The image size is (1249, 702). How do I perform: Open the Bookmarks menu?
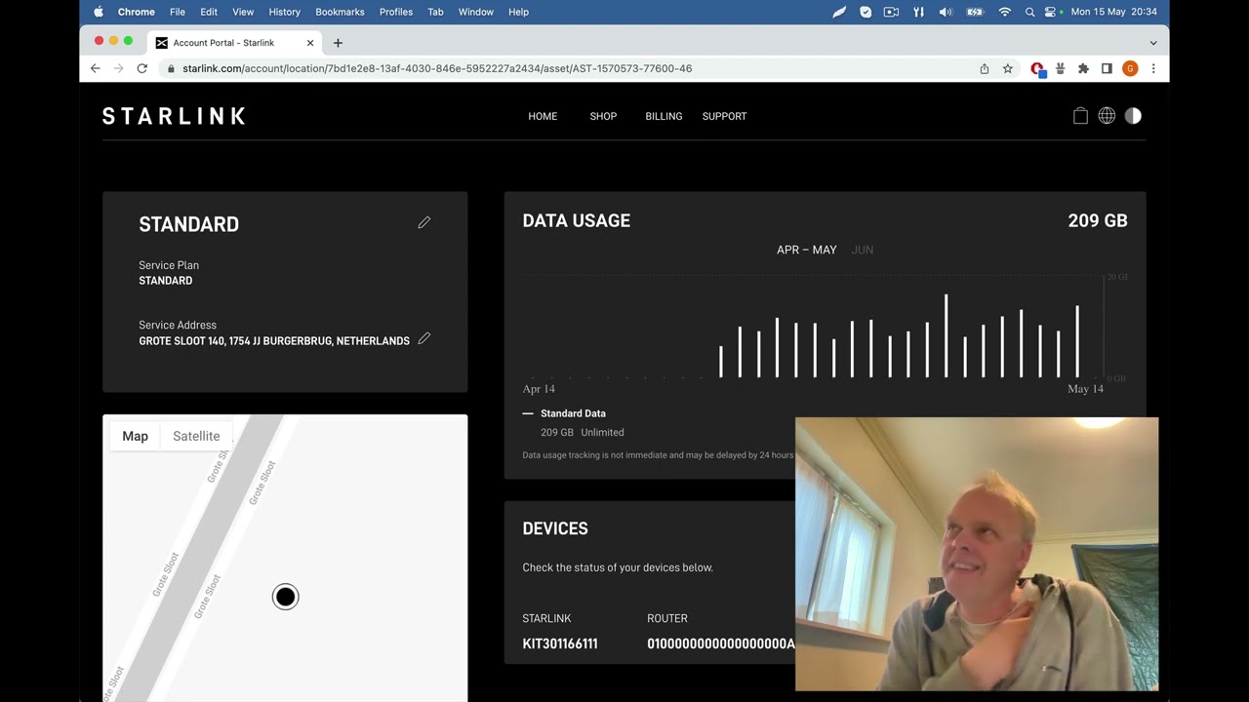click(x=340, y=12)
